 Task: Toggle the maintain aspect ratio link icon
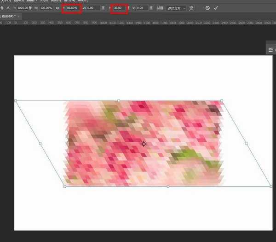pyautogui.click(x=57, y=8)
